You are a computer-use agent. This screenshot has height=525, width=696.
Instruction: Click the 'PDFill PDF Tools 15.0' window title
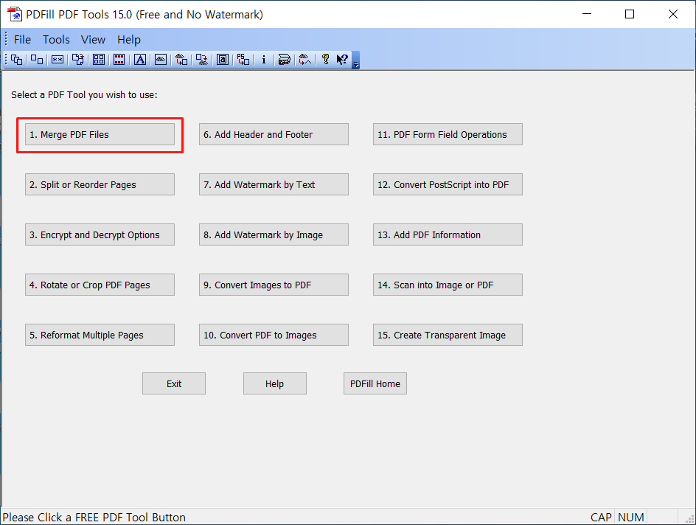(x=145, y=15)
